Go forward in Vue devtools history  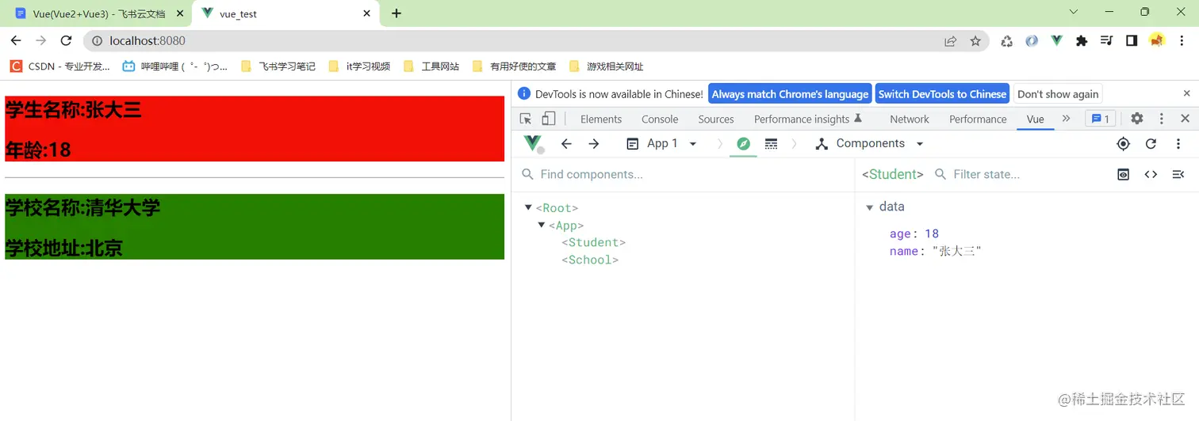[x=594, y=143]
